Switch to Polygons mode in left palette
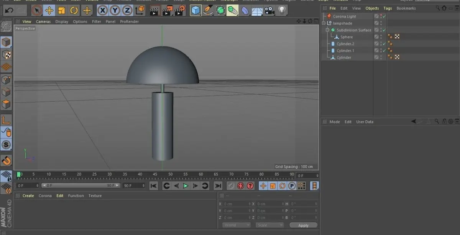 [6, 104]
